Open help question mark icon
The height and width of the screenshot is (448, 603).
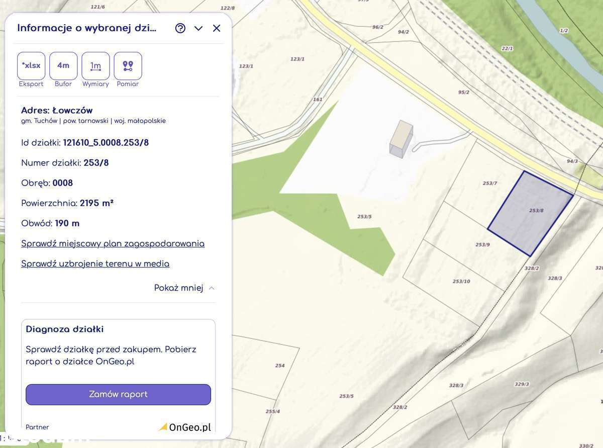click(x=180, y=28)
